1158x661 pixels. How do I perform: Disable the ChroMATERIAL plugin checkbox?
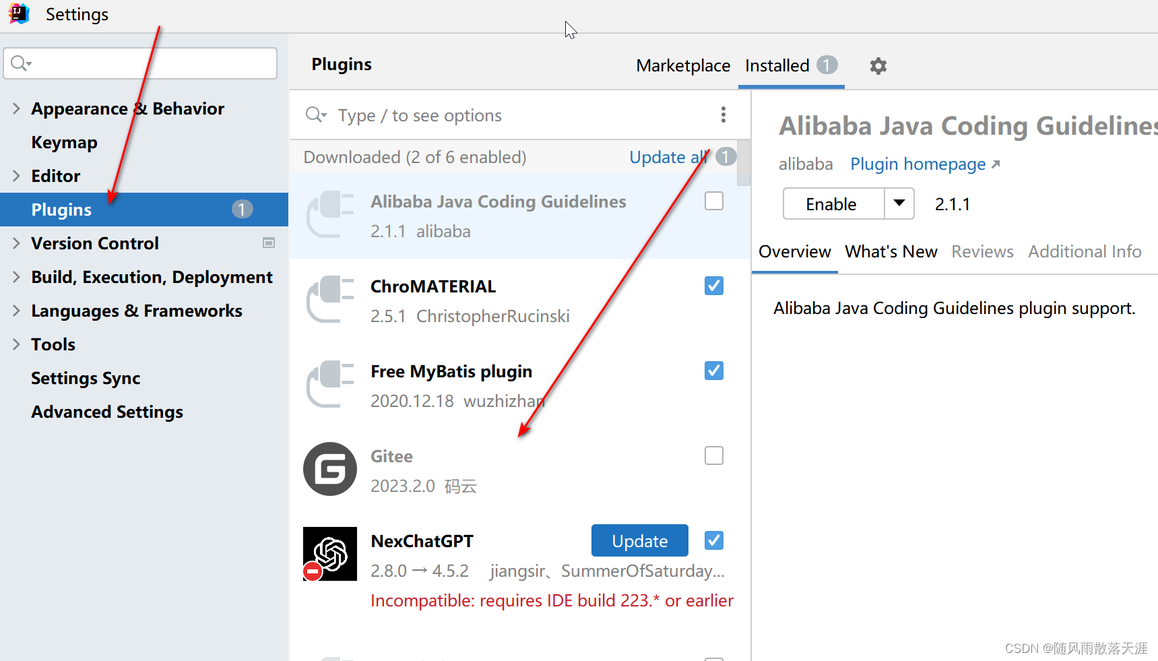point(714,286)
